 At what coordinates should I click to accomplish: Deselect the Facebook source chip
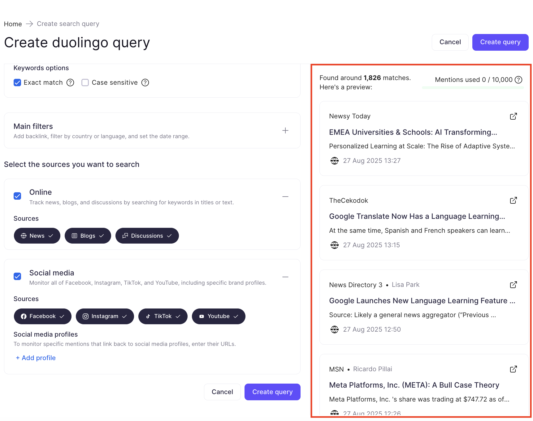pyautogui.click(x=42, y=316)
